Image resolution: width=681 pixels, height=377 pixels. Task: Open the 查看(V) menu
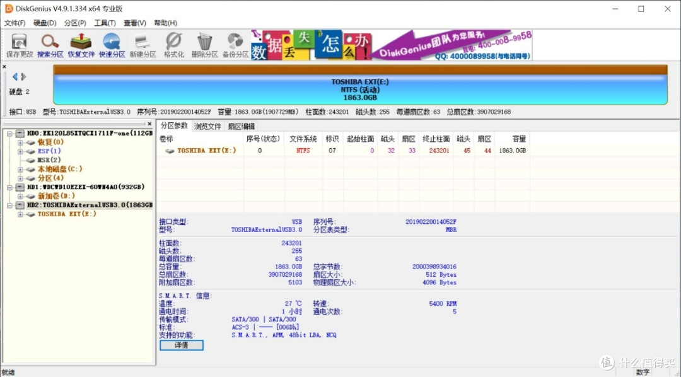tap(135, 23)
